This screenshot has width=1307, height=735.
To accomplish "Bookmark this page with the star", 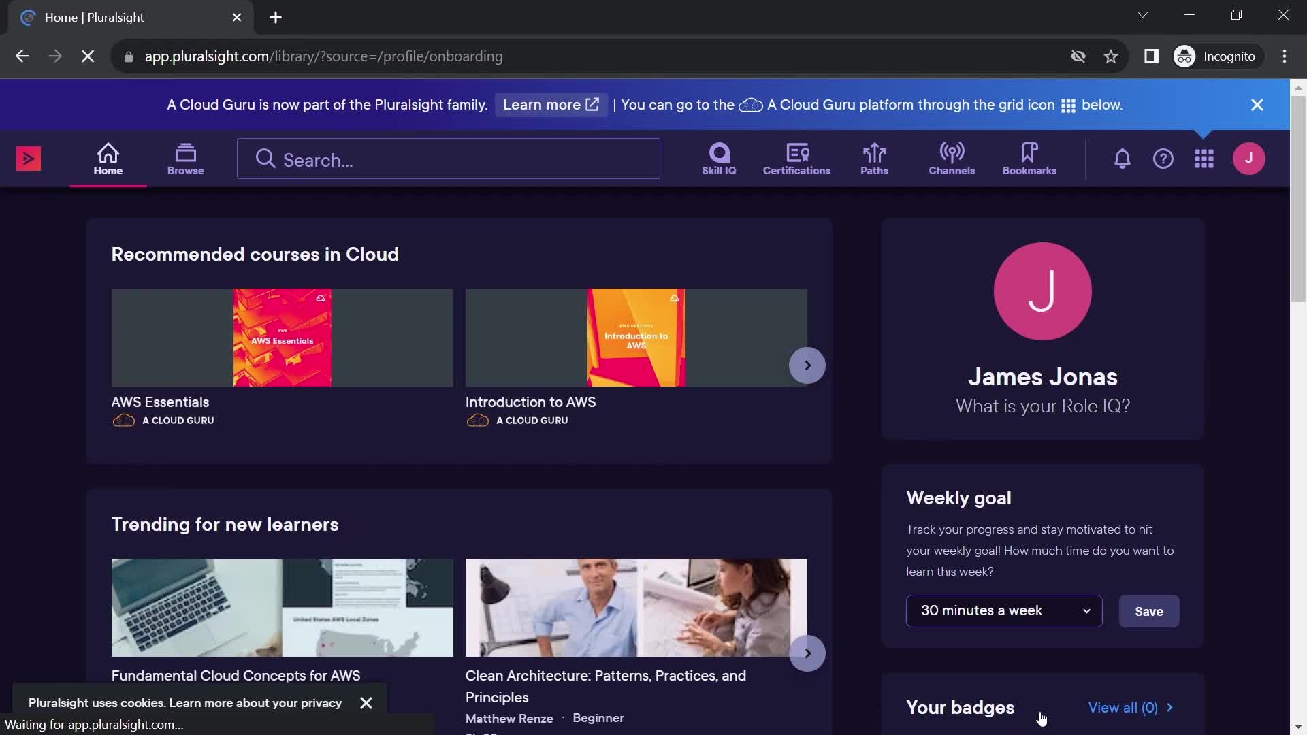I will coord(1111,56).
